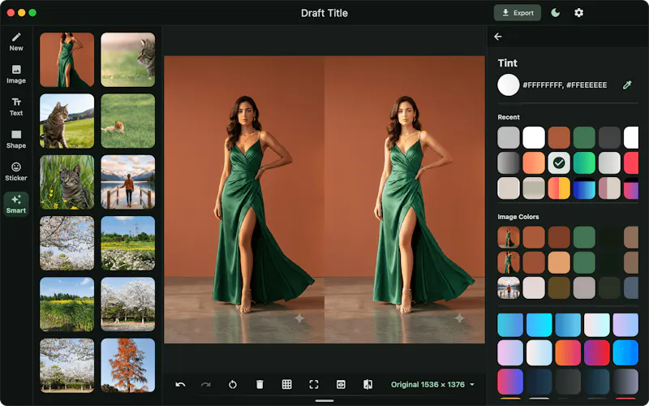Viewport: 649px width, 406px height.
Task: Select the Shape tool in sidebar
Action: point(16,140)
